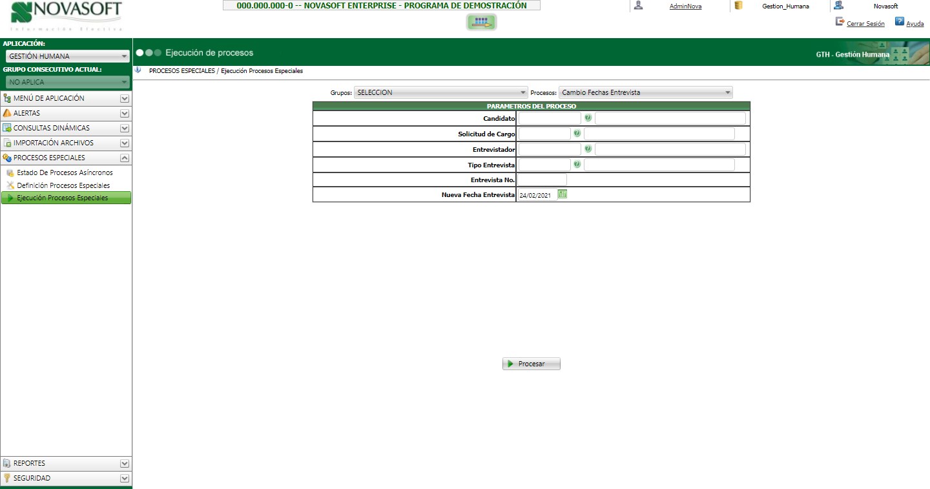Focus the Solicitud de Cargo description field
The image size is (930, 489).
pyautogui.click(x=659, y=134)
